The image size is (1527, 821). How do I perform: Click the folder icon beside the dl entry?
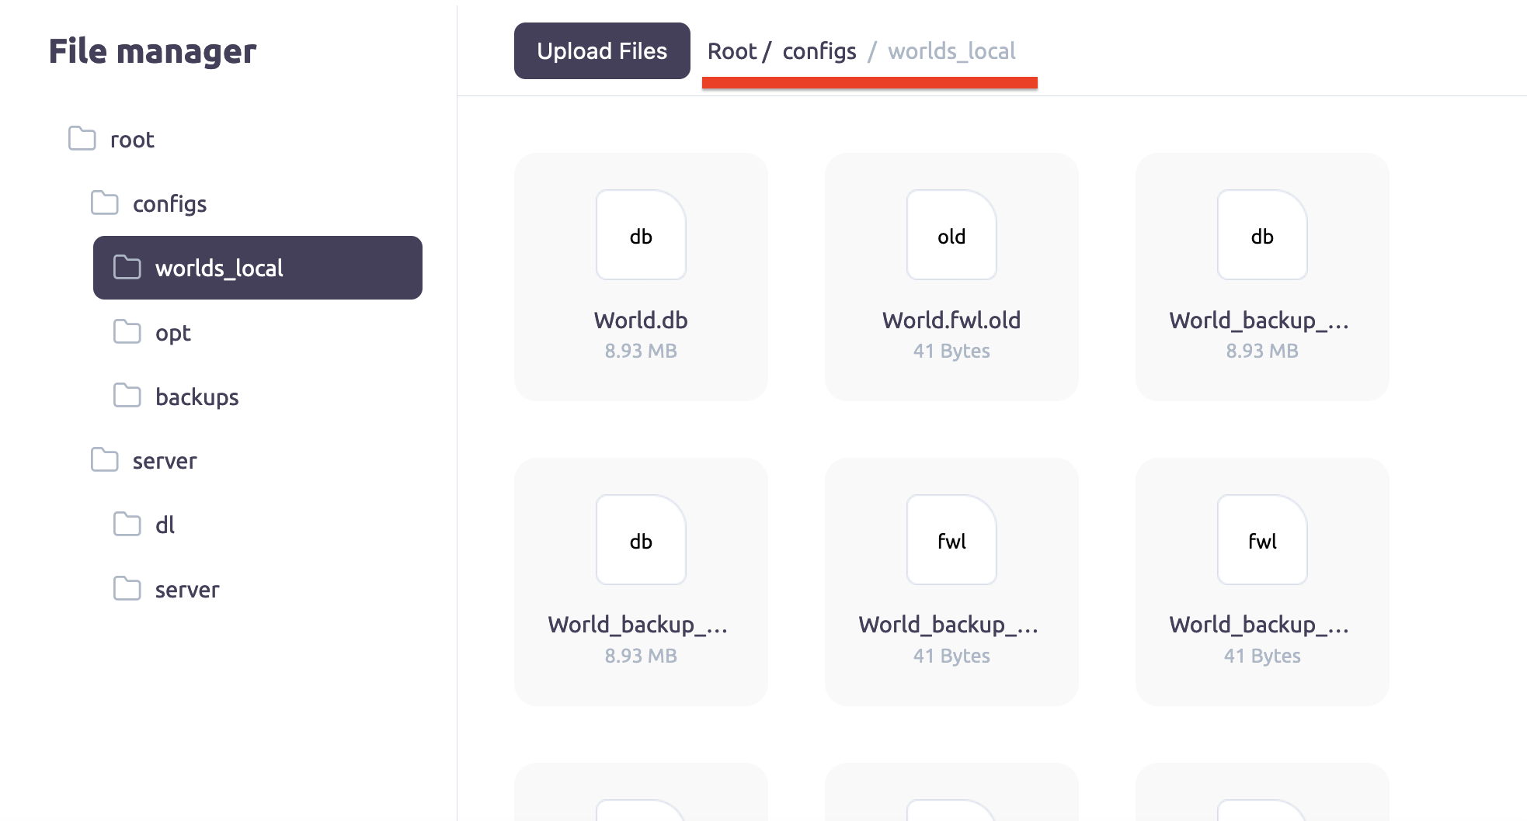[127, 525]
